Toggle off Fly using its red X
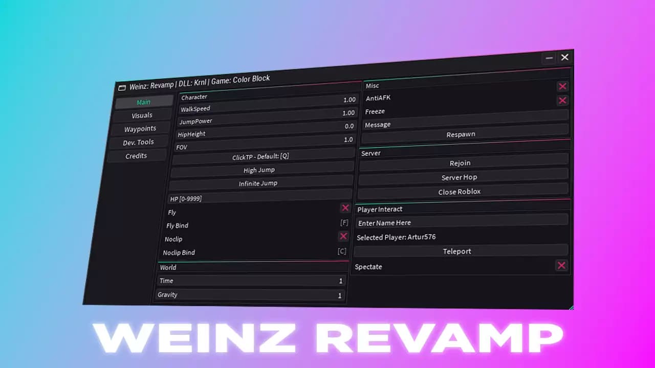The image size is (655, 368). pyautogui.click(x=345, y=208)
